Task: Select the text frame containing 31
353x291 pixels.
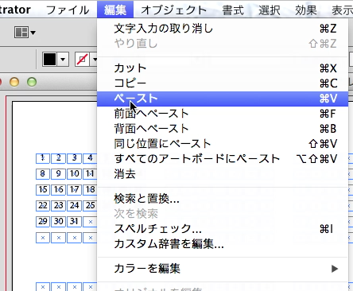Action: [75, 222]
